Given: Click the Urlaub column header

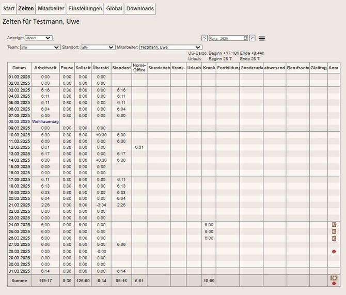Looking at the screenshot, I should click(194, 68).
